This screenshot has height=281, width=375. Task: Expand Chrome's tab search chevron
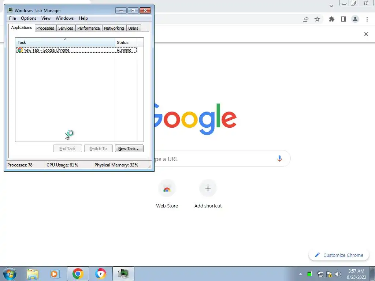click(x=331, y=6)
